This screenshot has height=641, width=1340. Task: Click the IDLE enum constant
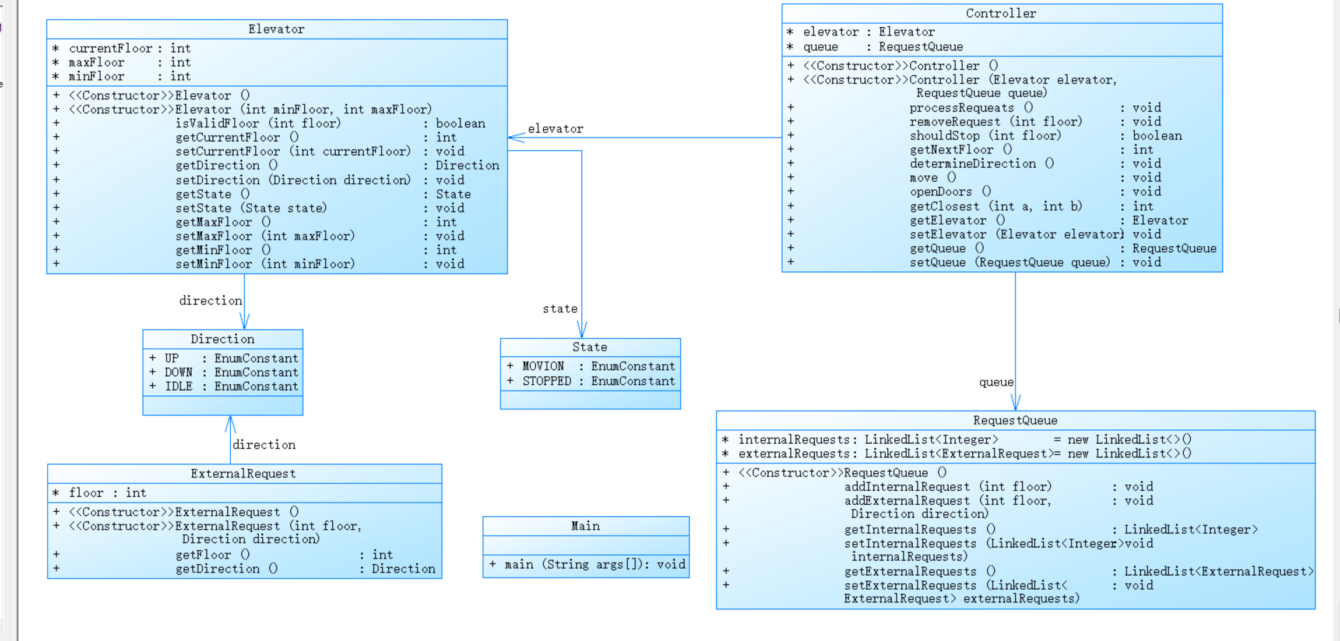tap(178, 387)
